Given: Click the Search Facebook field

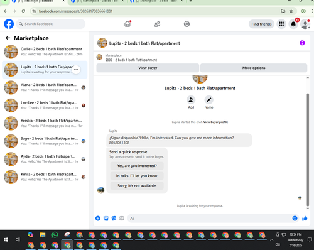Looking at the screenshot, I should pos(51,24).
